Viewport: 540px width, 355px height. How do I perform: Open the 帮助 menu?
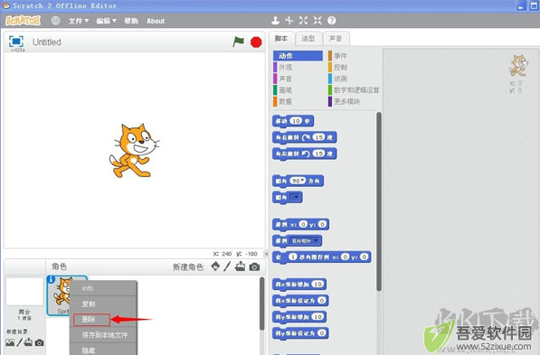[x=131, y=21]
